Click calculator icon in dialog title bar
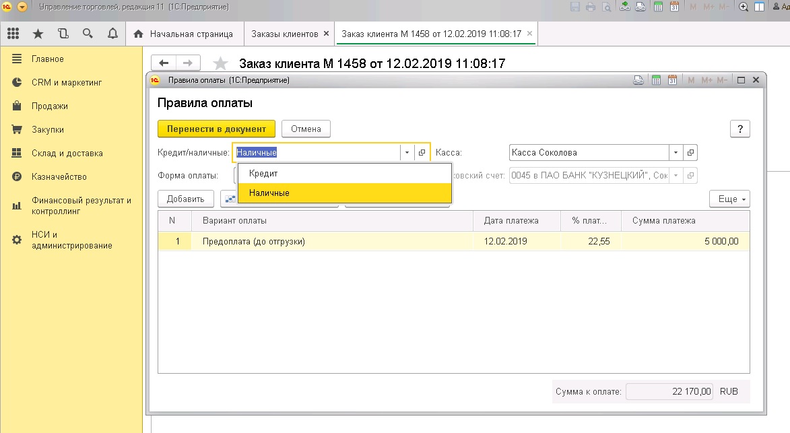This screenshot has width=790, height=433. coord(655,80)
